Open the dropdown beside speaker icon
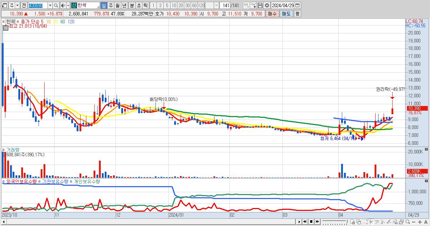This screenshot has width=430, height=226. coord(68,5)
